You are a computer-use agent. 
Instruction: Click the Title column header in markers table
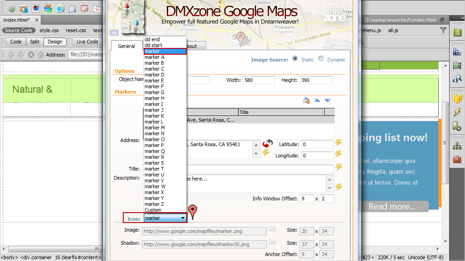(x=281, y=112)
